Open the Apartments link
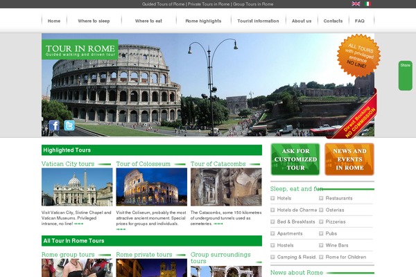 tap(290, 233)
